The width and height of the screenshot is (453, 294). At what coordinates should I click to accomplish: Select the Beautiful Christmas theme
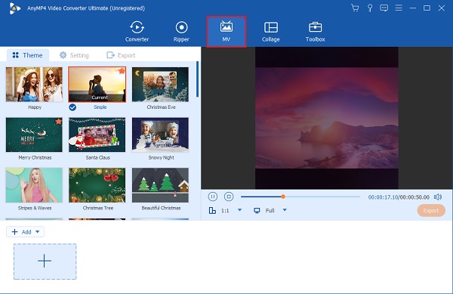point(160,185)
